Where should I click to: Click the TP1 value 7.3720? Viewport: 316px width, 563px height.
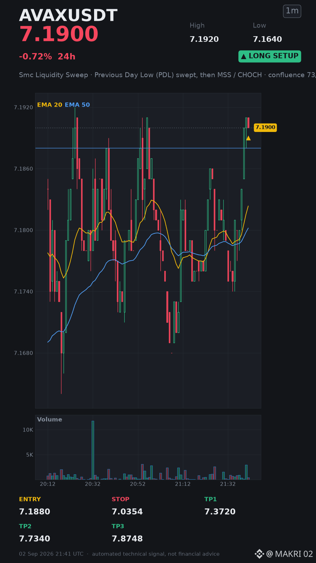[220, 512]
